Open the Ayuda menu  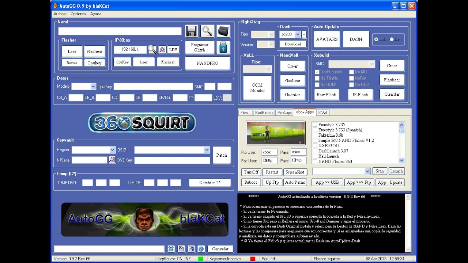(96, 14)
